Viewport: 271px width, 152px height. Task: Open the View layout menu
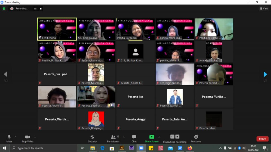pos(264,8)
